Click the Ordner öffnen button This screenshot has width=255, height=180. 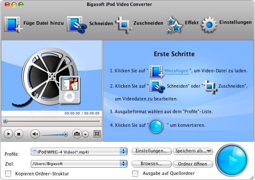[x=193, y=164]
